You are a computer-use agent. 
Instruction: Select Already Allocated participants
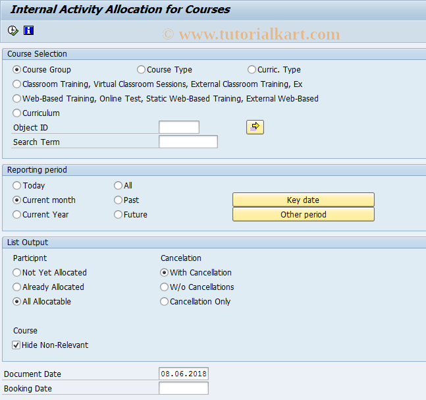pyautogui.click(x=16, y=287)
